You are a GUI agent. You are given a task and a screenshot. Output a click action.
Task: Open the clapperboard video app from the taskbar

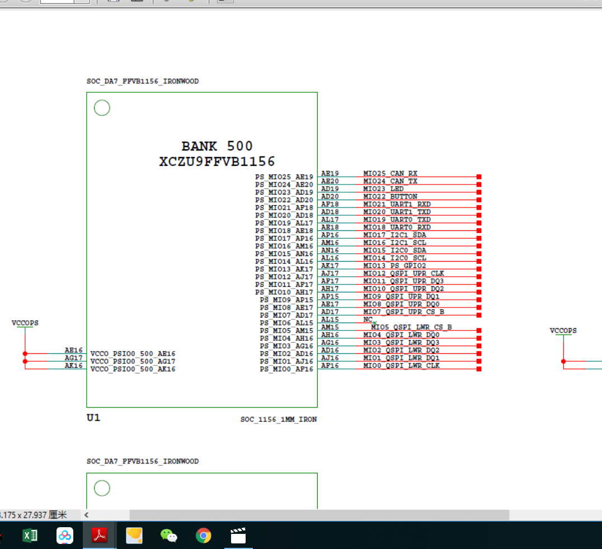(x=238, y=536)
